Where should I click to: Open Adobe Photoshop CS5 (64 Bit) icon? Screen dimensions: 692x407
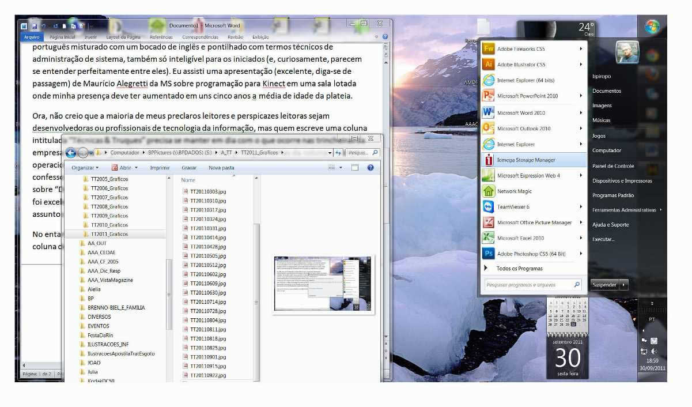click(489, 253)
